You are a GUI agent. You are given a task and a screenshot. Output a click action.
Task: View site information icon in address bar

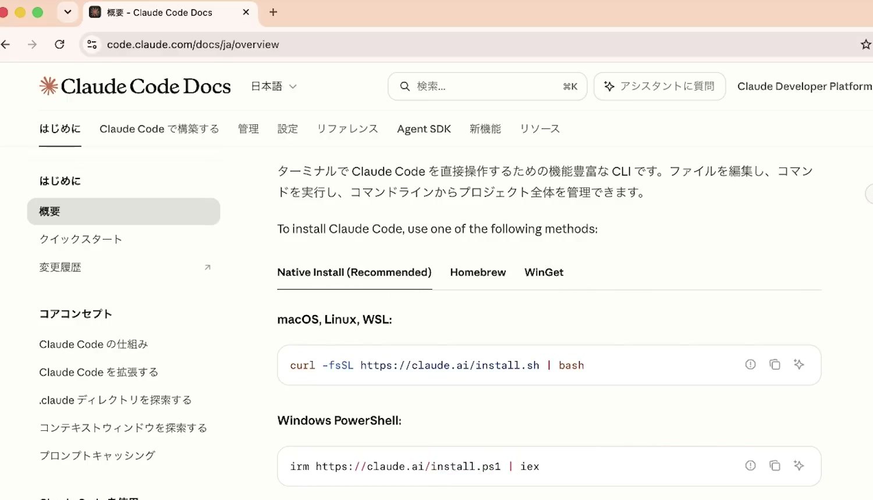tap(92, 44)
